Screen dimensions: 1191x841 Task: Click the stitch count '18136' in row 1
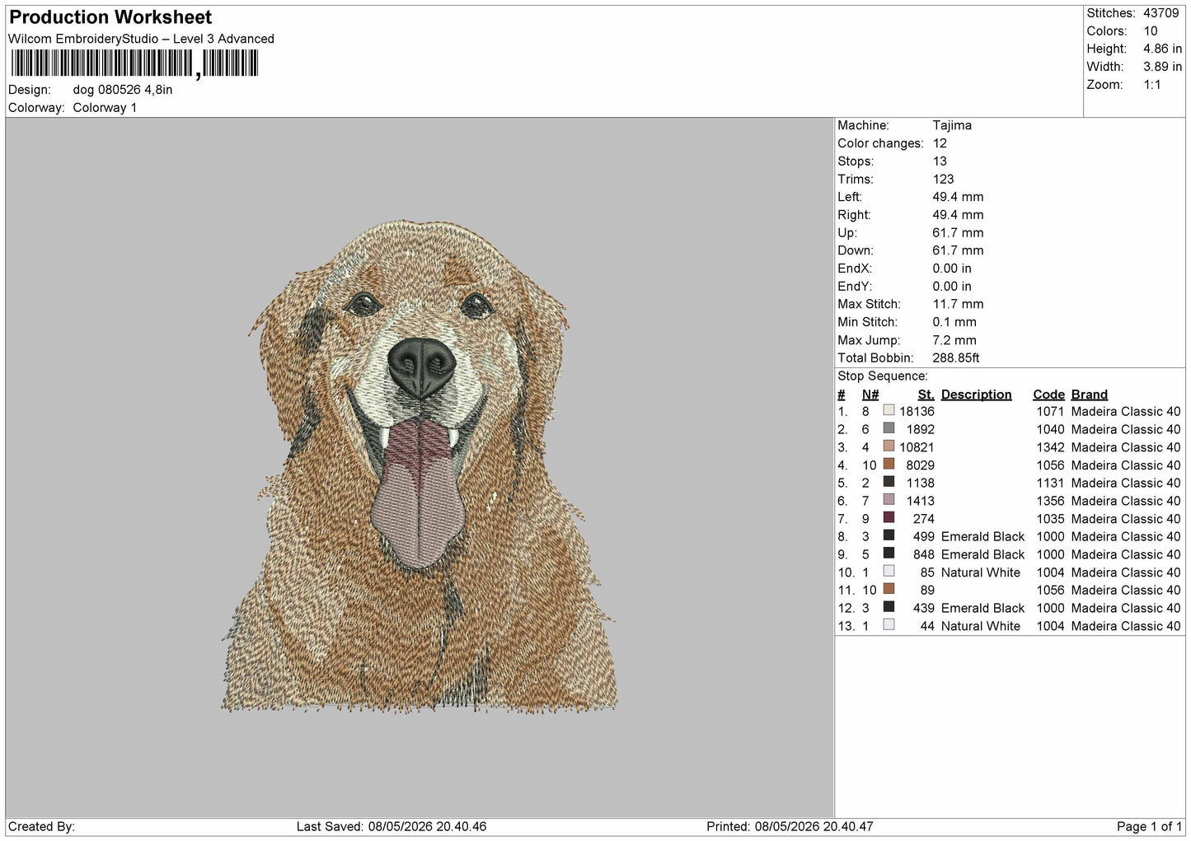(917, 411)
